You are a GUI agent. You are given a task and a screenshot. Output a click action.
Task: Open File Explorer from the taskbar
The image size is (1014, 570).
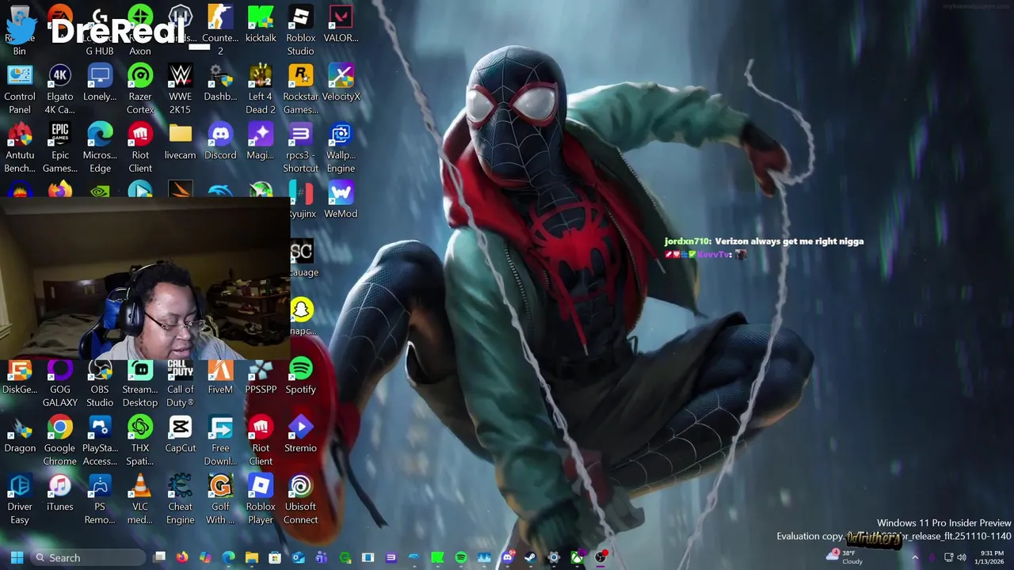(x=252, y=557)
